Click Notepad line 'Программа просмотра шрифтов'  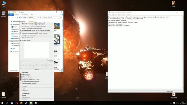(119, 26)
